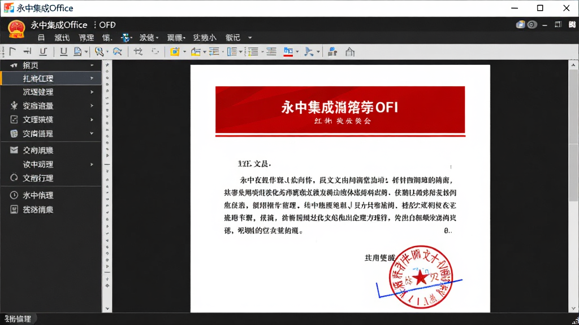Click the blue figure icon in menu bar
Screen dimensions: 579x325
pyautogui.click(x=126, y=38)
